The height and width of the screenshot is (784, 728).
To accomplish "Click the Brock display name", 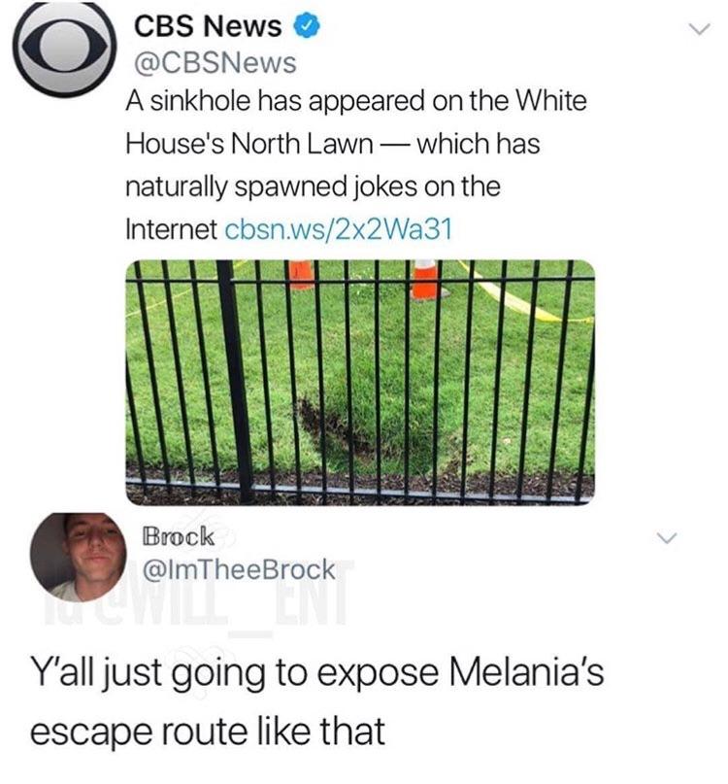I will [x=179, y=537].
